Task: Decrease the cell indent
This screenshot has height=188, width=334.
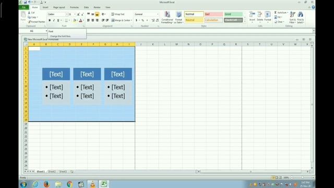Action: tap(103, 20)
